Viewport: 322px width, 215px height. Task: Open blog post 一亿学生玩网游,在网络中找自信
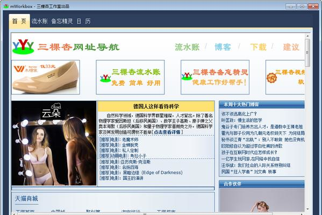coord(251,159)
